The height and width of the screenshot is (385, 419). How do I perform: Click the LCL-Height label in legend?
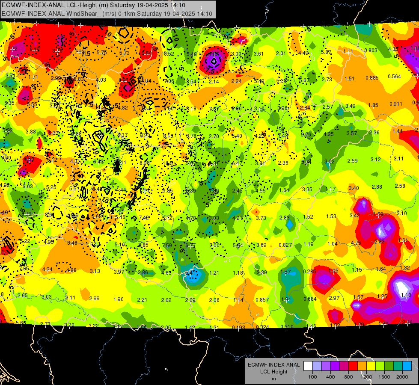[x=273, y=372]
